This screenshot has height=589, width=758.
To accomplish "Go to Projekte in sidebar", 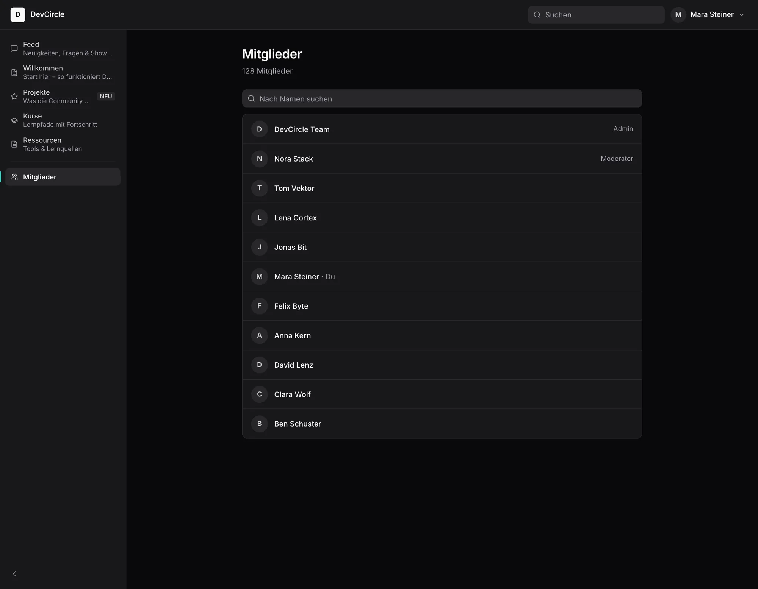I will tap(63, 97).
